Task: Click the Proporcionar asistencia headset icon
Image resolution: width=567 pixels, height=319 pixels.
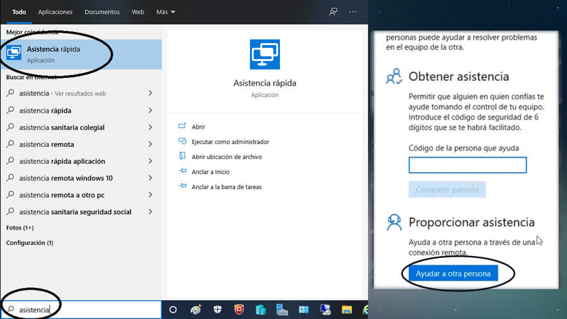Action: [394, 222]
